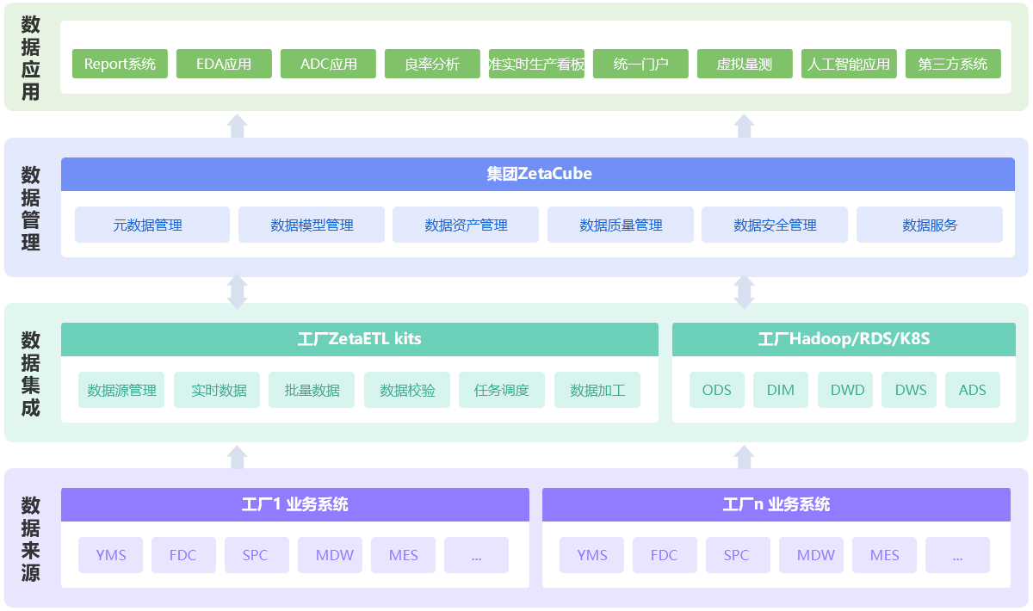Click the Report系统 box

[120, 64]
